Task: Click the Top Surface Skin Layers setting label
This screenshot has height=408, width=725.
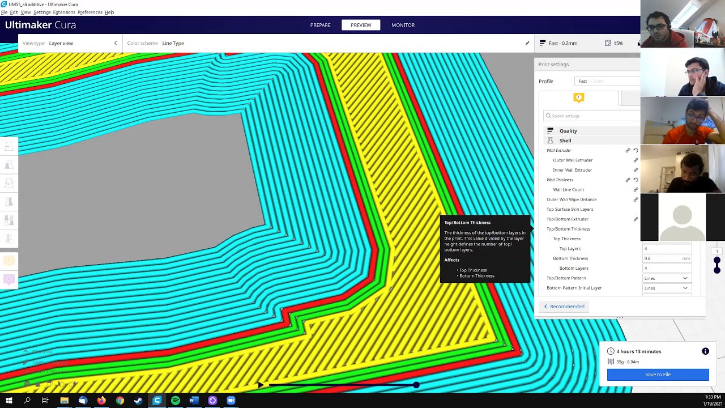Action: click(570, 209)
